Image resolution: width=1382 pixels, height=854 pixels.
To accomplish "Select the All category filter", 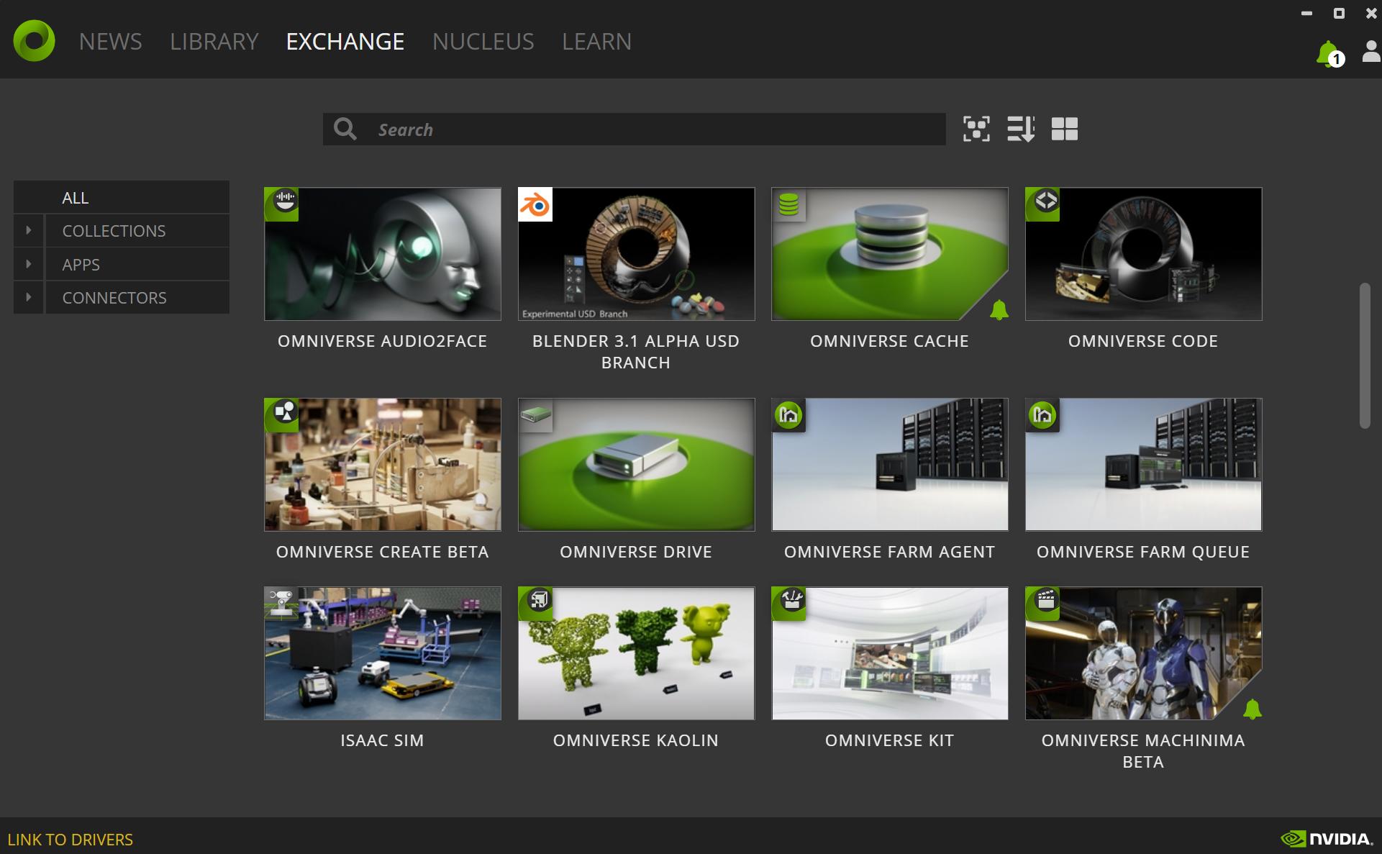I will click(76, 198).
